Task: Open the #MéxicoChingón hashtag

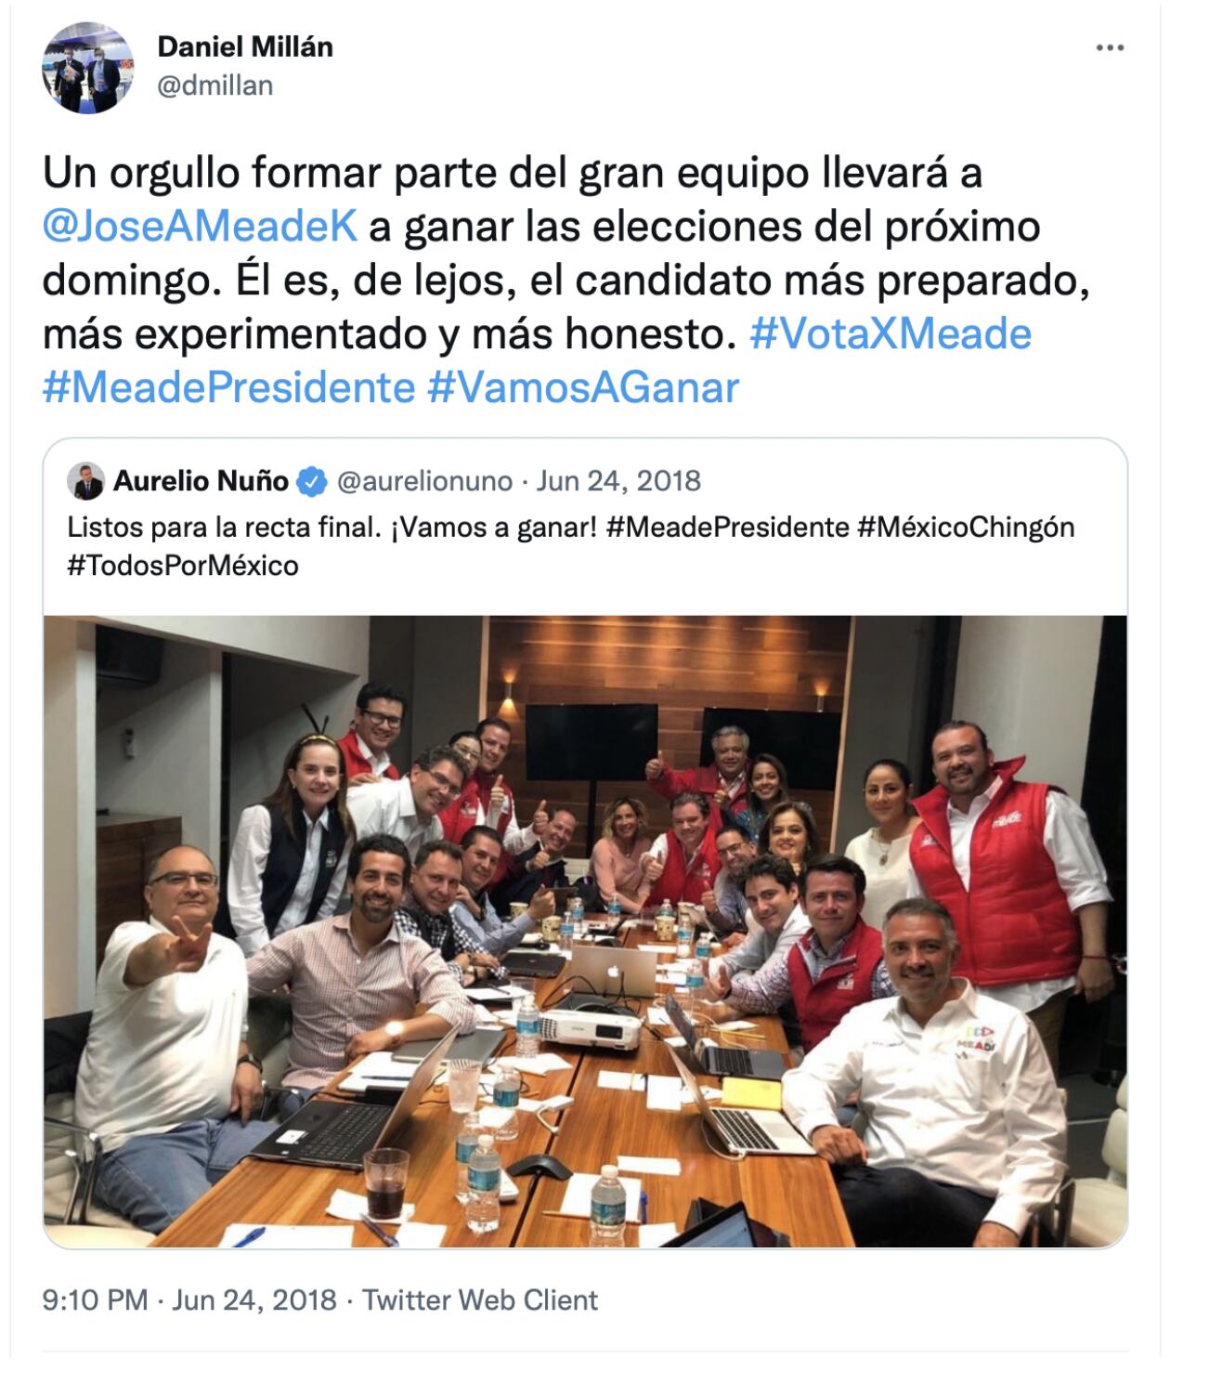Action: point(966,528)
